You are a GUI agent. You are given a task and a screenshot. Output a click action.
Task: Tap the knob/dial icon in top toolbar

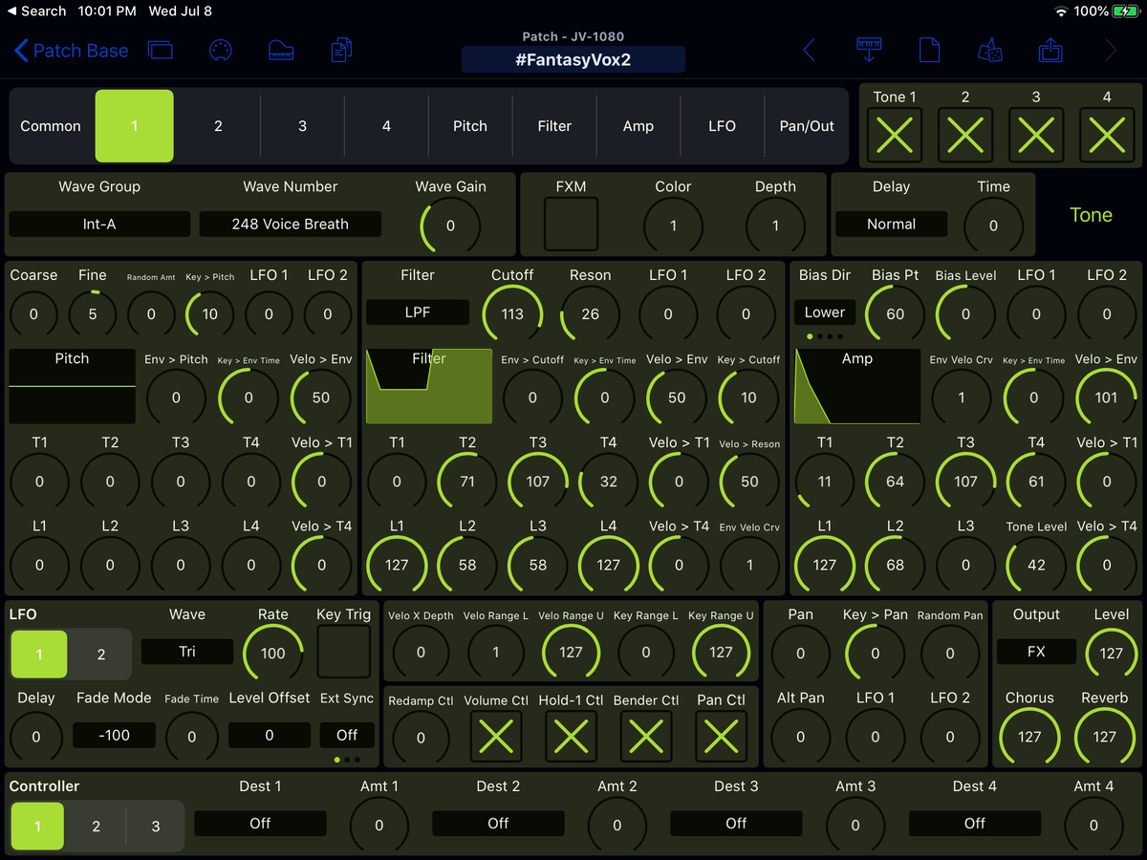[220, 51]
